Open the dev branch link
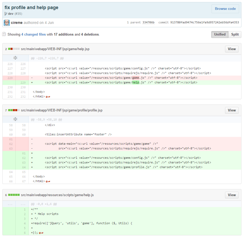Screen dimensions: 243x239 (11, 14)
